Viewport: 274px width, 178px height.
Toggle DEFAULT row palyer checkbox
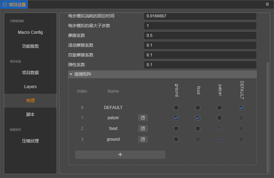point(219,108)
